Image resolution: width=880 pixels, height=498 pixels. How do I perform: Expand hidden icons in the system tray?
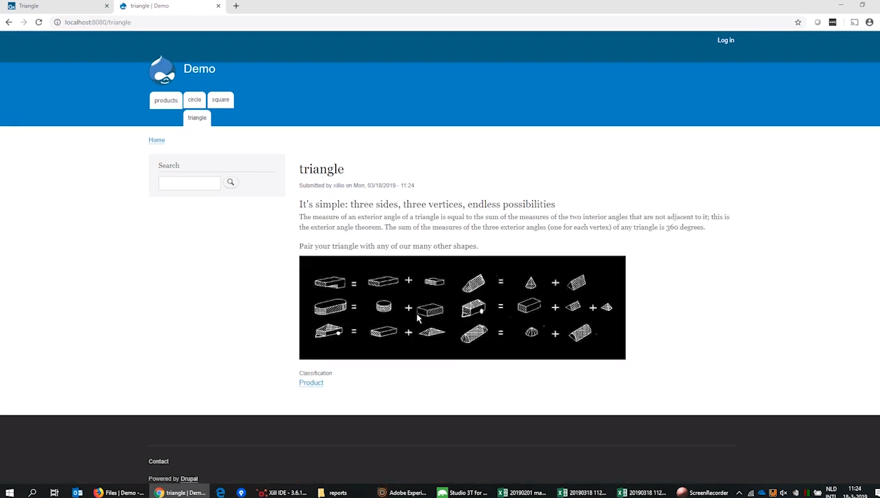point(739,492)
